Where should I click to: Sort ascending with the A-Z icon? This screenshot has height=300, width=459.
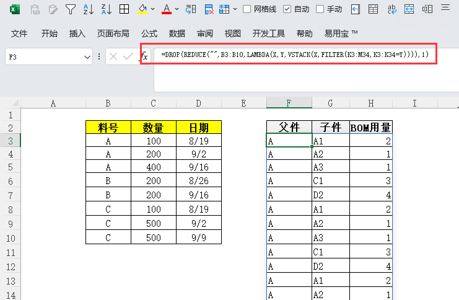click(89, 9)
